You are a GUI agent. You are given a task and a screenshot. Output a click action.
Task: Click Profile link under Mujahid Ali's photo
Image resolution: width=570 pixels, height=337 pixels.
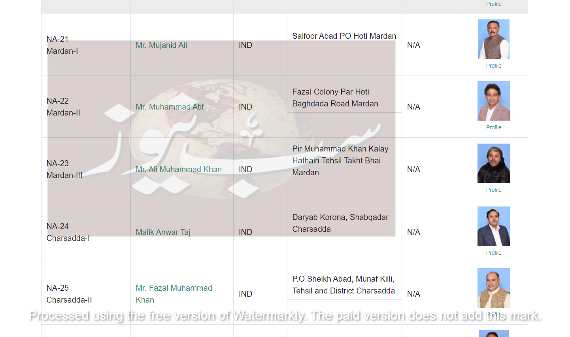494,66
